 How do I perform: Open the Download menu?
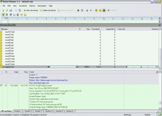pyautogui.click(x=23, y=6)
